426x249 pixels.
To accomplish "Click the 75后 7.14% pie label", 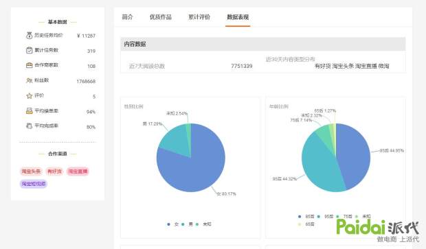I will [x=301, y=120].
